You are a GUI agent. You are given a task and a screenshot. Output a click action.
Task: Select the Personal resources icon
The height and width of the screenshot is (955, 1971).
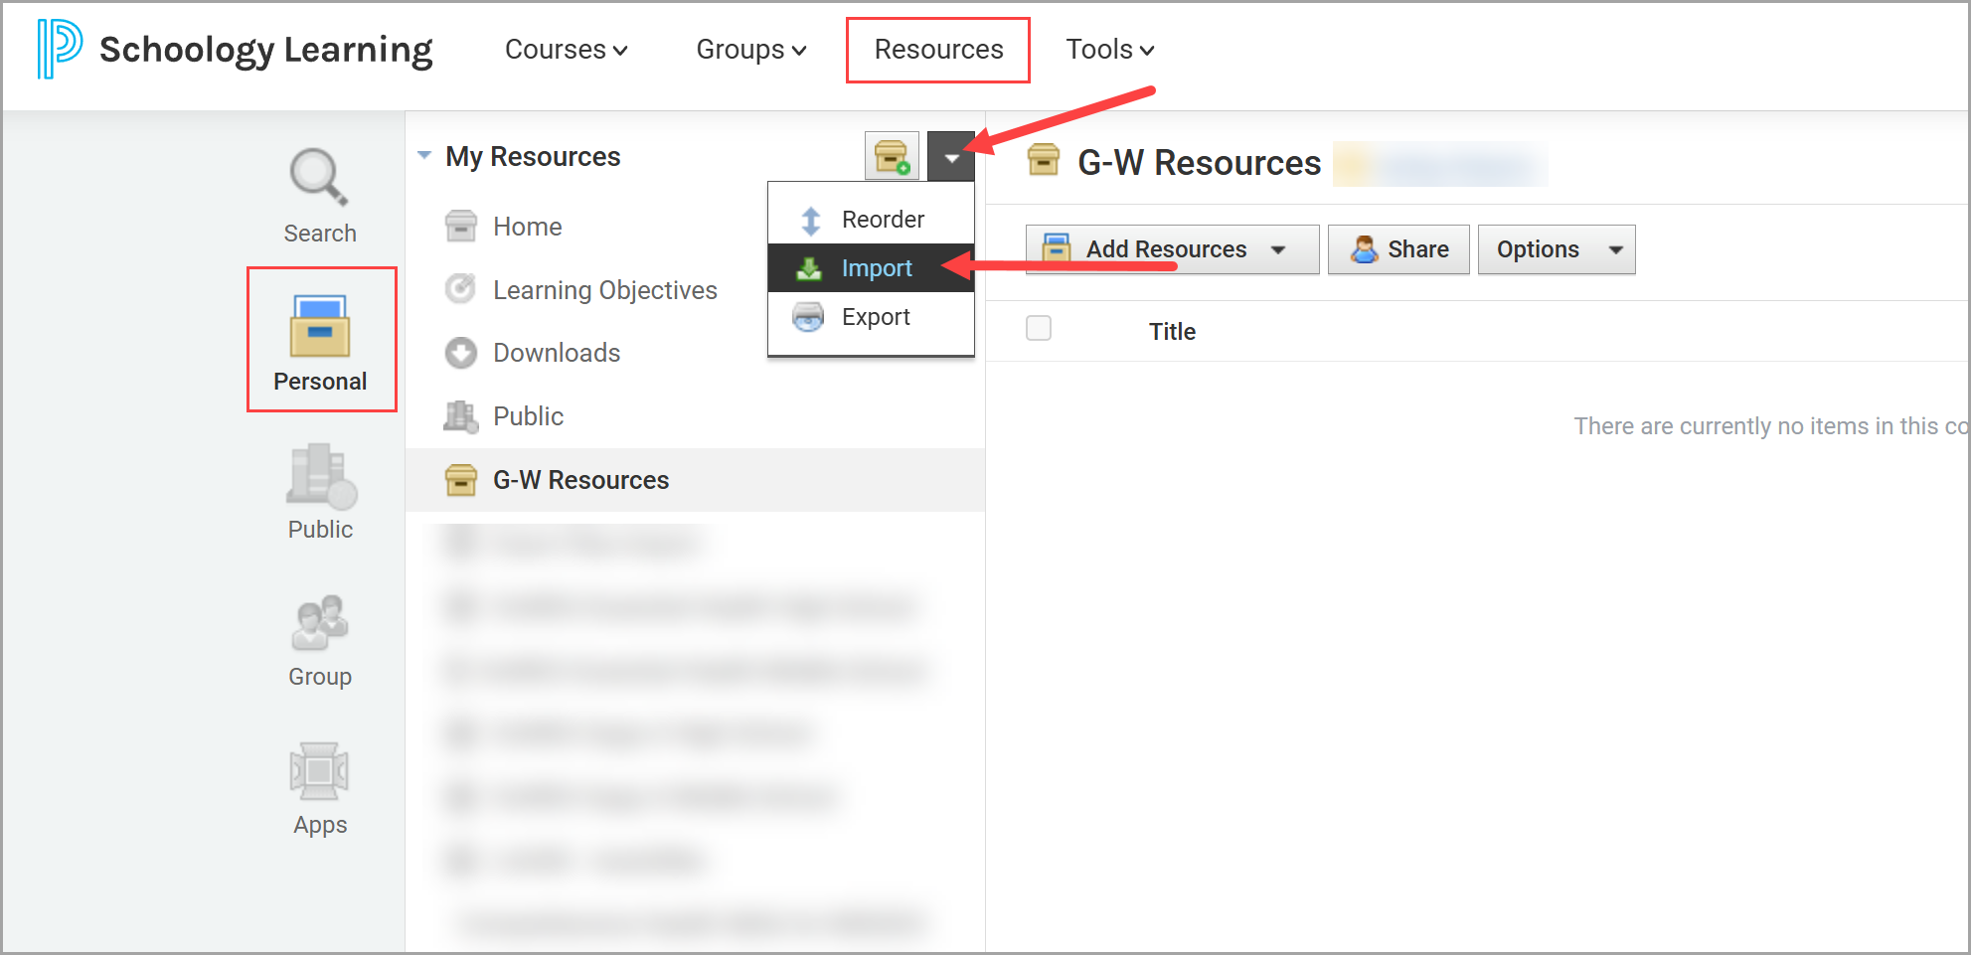point(320,326)
